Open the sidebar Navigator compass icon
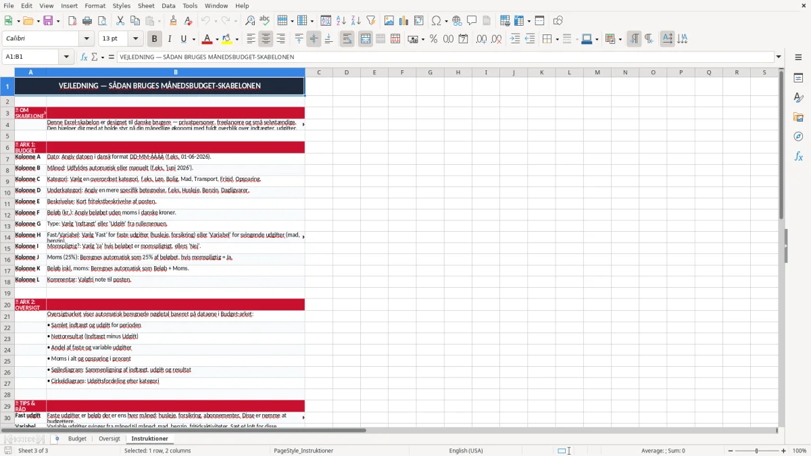 798,136
